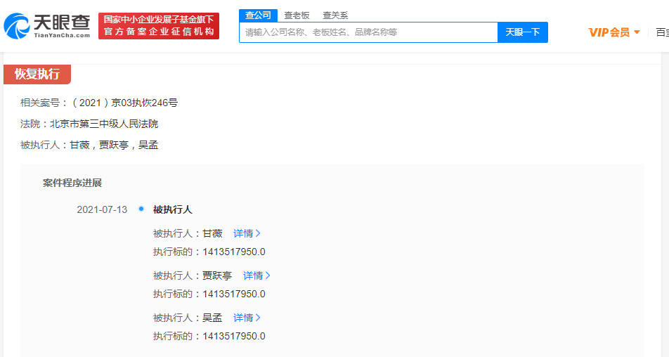Click the 2021-07-13 date entry
This screenshot has width=669, height=357.
point(102,209)
